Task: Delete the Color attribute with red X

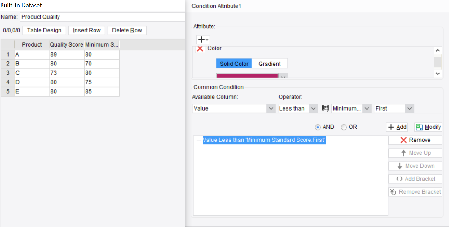Action: (200, 48)
